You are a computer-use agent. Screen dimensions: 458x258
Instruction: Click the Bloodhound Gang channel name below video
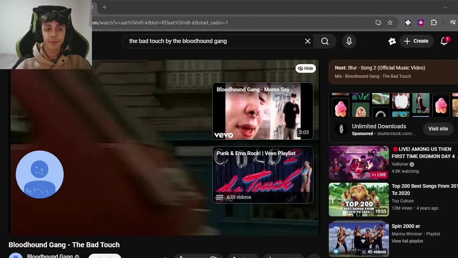[x=50, y=255]
